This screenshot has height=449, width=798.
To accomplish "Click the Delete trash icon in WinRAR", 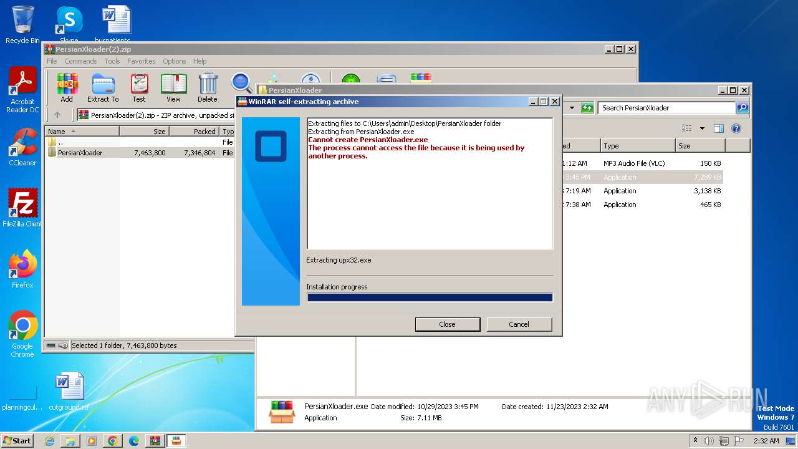I will [x=208, y=87].
